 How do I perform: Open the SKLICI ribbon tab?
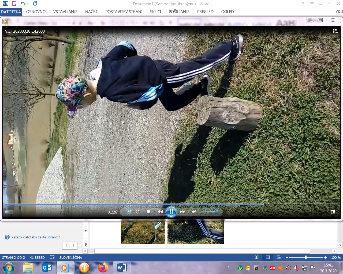tap(156, 12)
